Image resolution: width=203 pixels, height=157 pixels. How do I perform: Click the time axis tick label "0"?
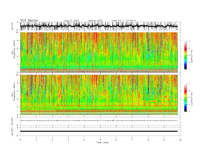[x=20, y=140]
